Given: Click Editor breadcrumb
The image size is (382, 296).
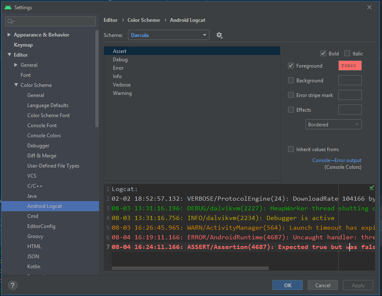Looking at the screenshot, I should coord(110,20).
